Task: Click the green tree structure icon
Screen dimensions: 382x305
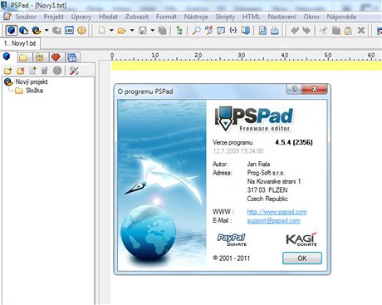Action: point(179,30)
